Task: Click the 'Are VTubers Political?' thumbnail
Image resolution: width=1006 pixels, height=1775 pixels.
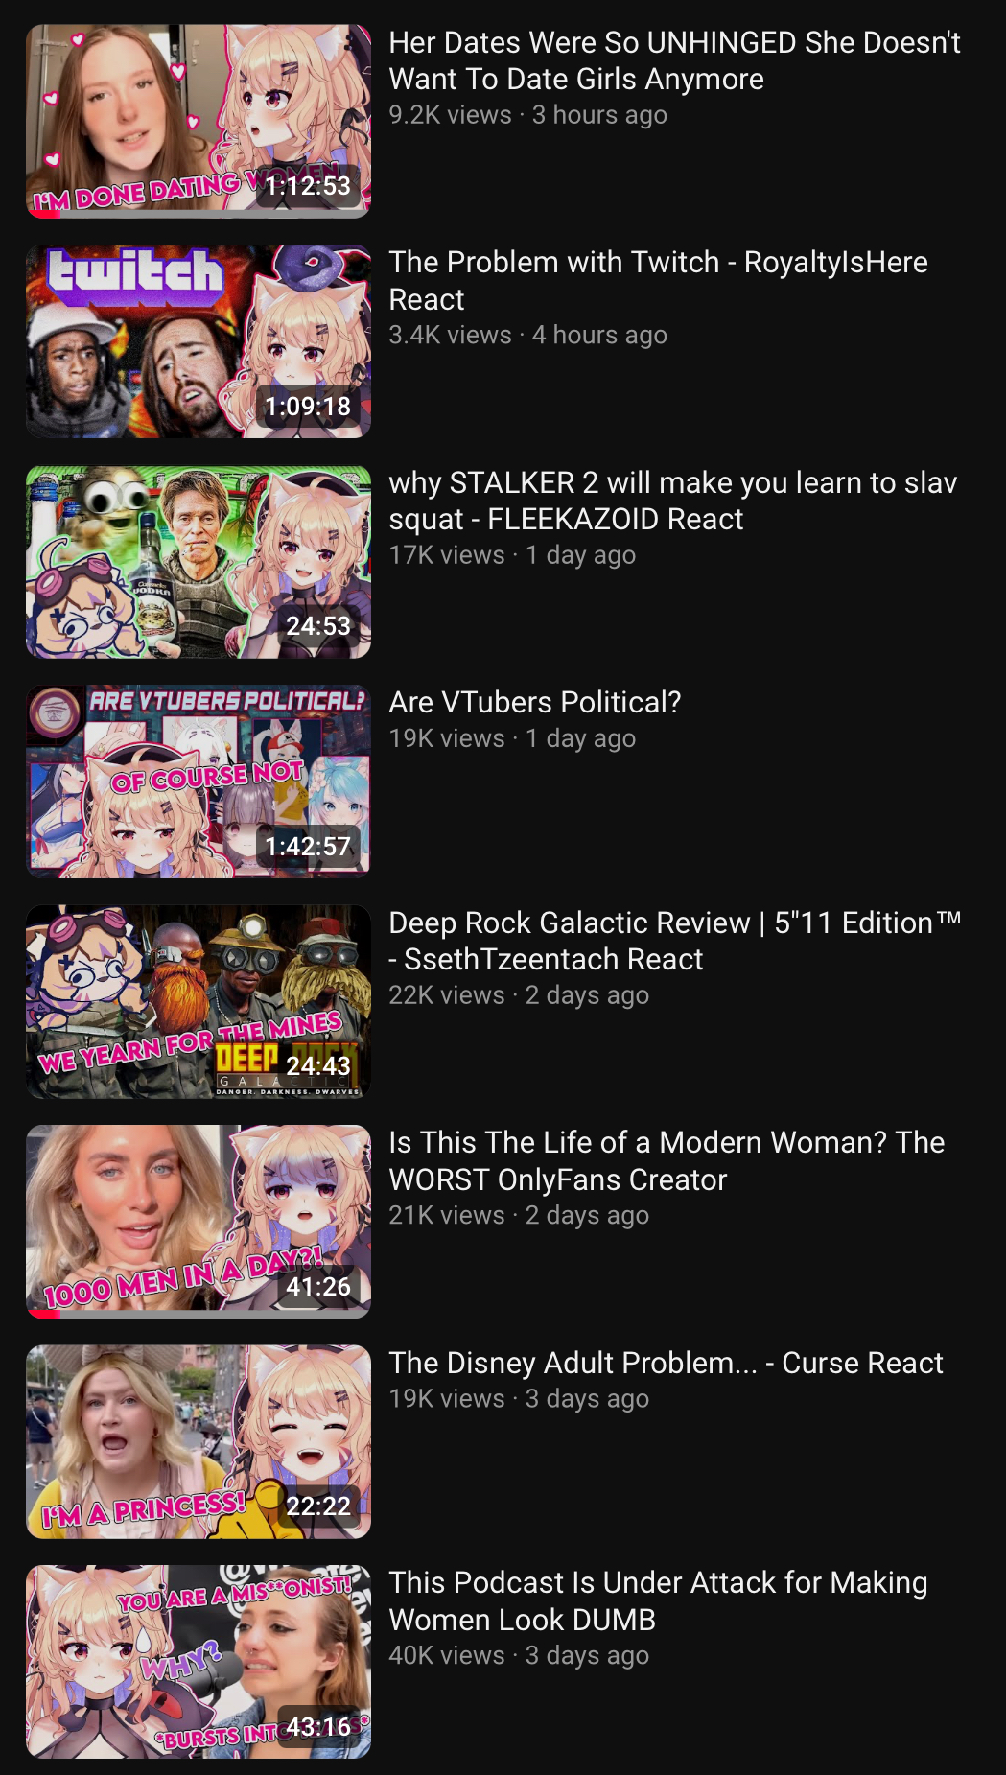Action: point(199,782)
